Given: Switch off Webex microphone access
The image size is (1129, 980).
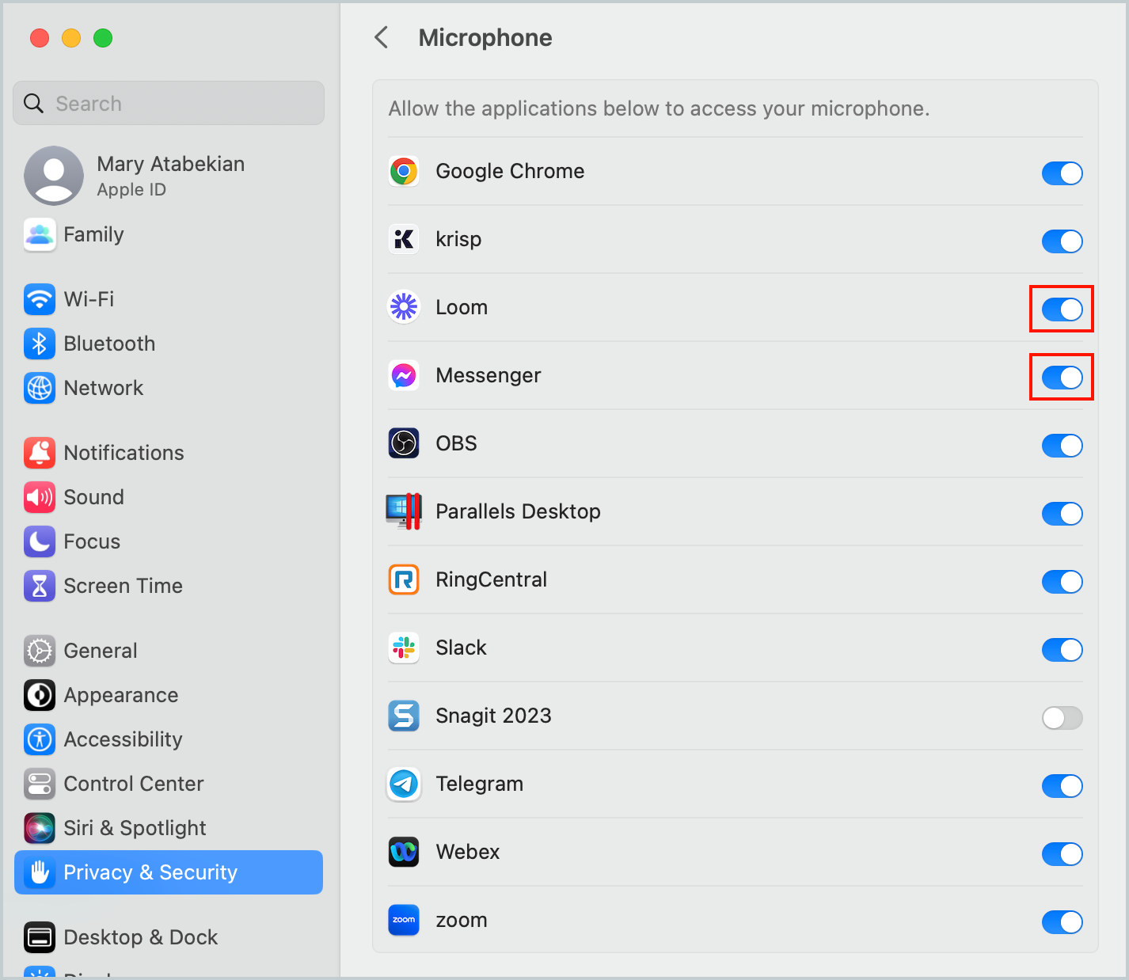Looking at the screenshot, I should (1062, 854).
